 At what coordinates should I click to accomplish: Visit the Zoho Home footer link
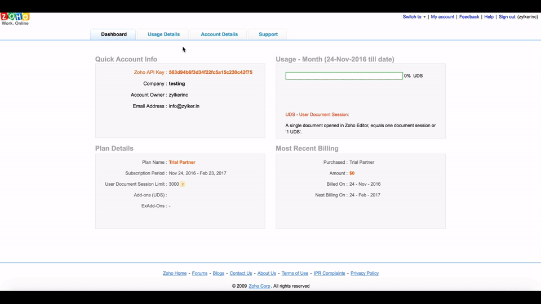[175, 274]
